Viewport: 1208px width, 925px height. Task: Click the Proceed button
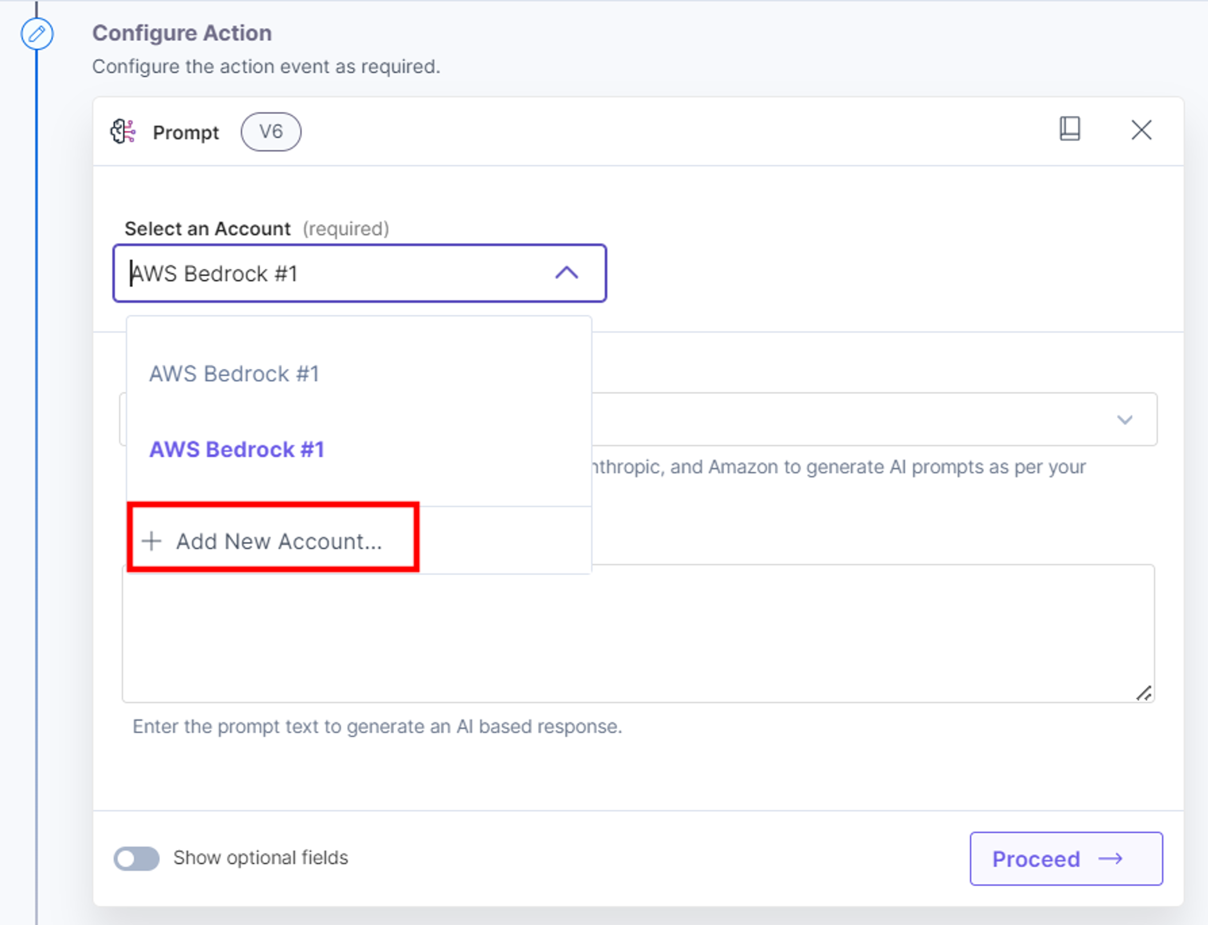point(1066,858)
